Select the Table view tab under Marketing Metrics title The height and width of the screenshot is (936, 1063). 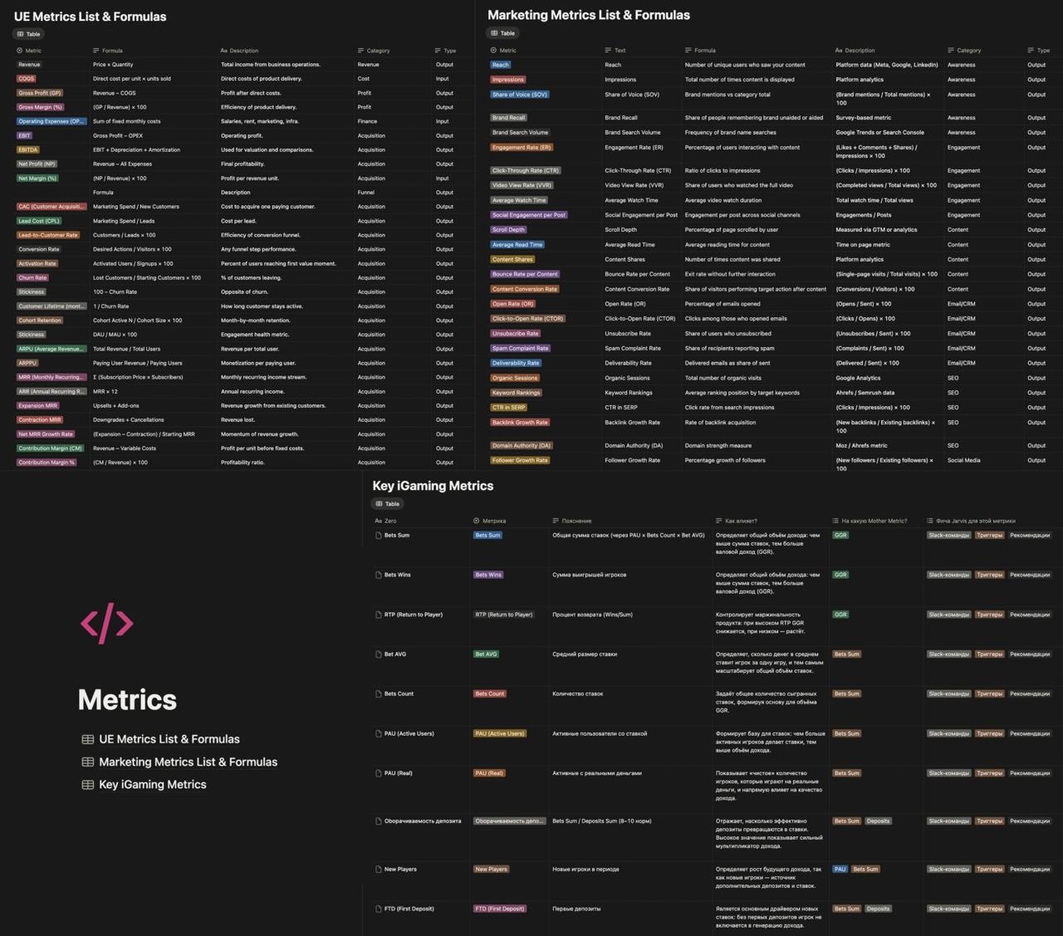click(x=502, y=33)
